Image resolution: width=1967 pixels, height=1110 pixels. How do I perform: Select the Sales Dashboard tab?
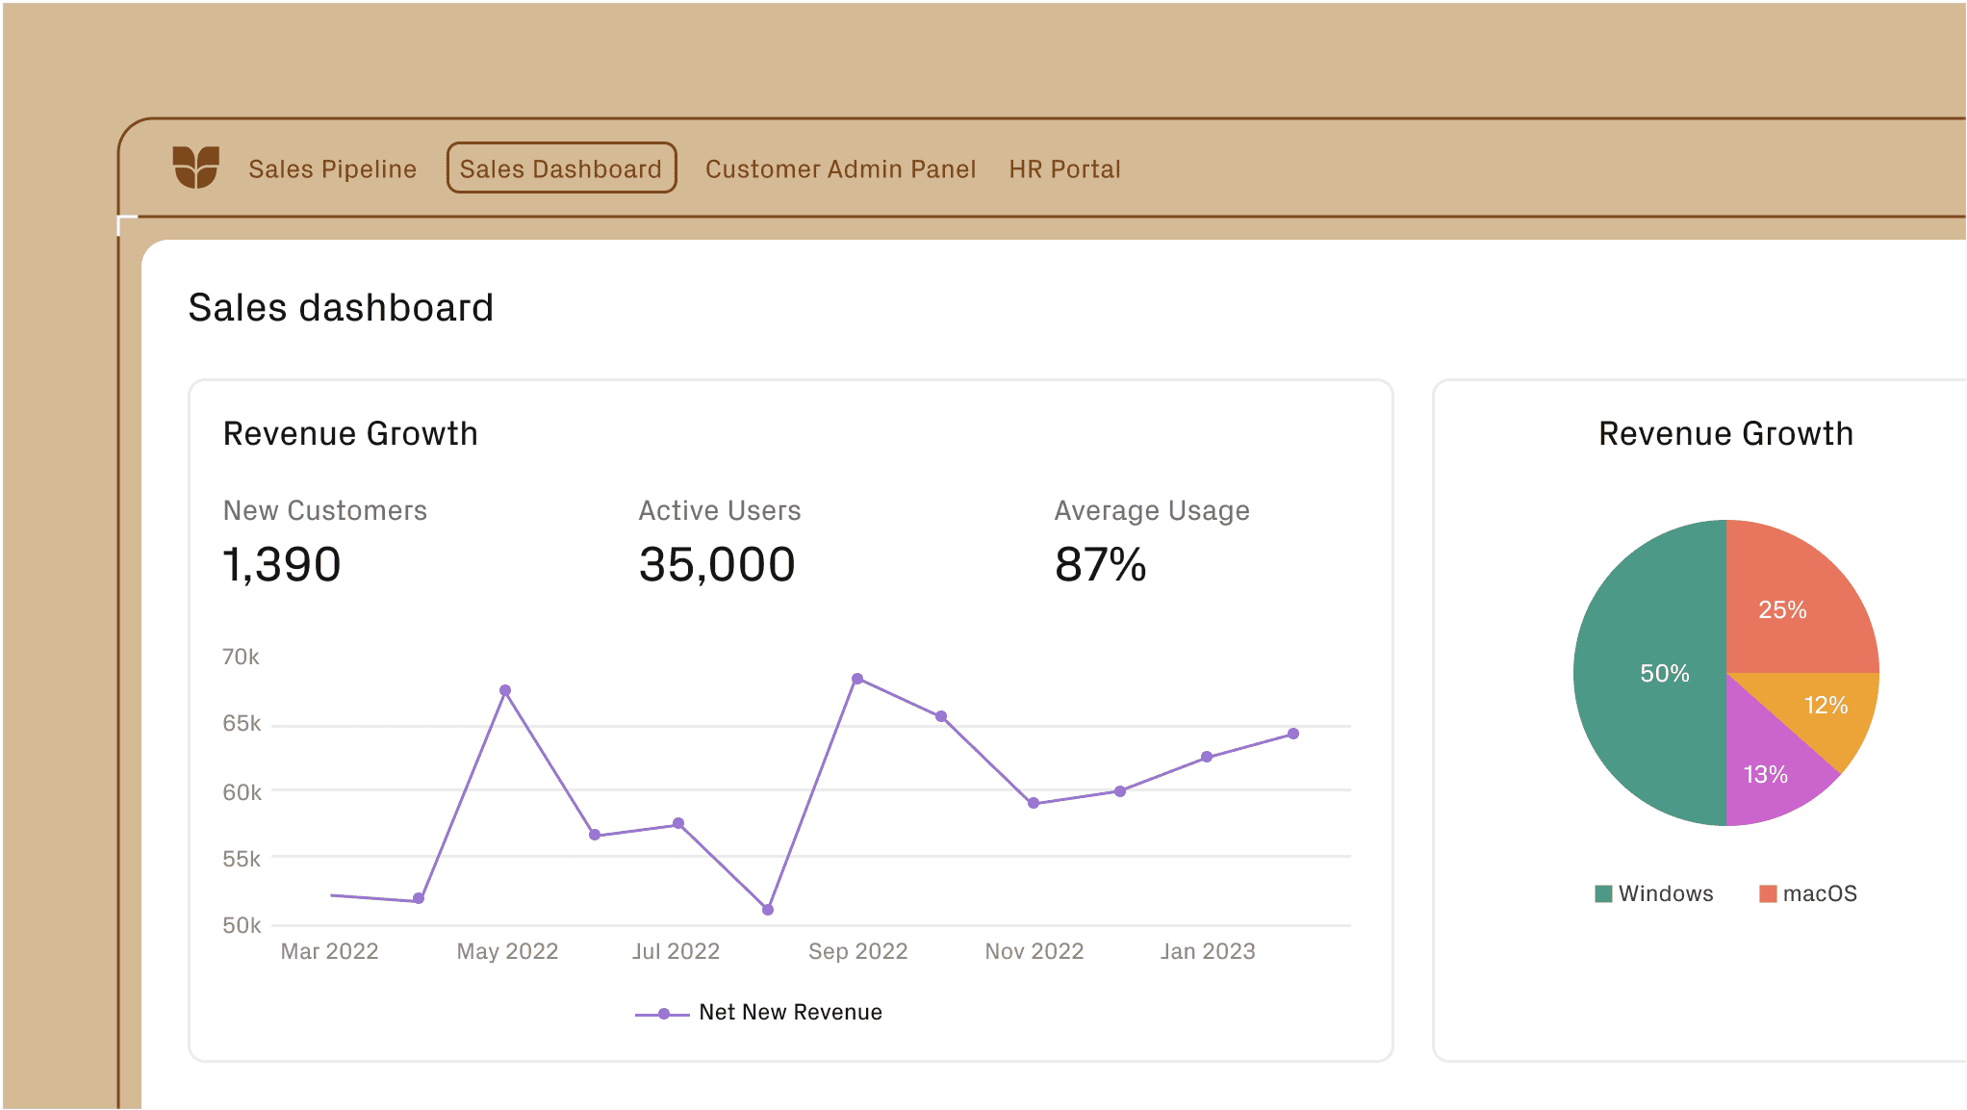click(560, 168)
